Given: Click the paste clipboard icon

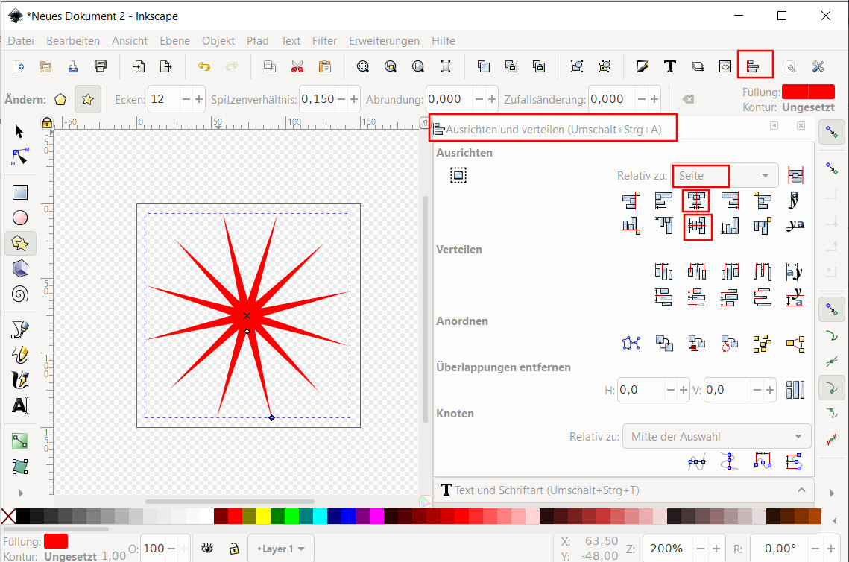Looking at the screenshot, I should pos(325,66).
